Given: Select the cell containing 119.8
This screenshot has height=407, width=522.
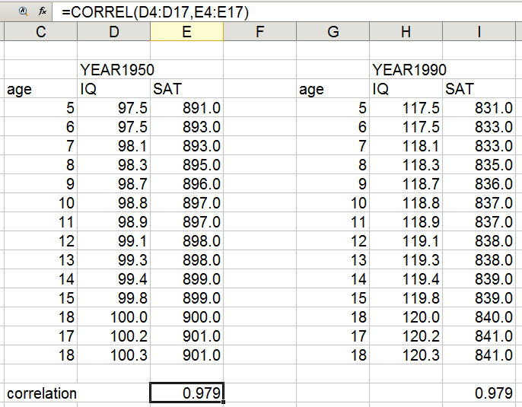Looking at the screenshot, I should tap(406, 297).
